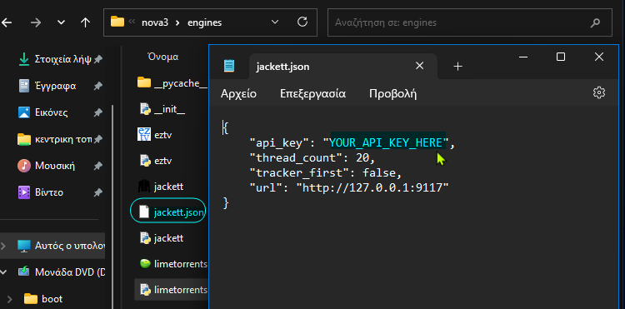
Task: Add a new Notepad tab
Action: click(458, 67)
